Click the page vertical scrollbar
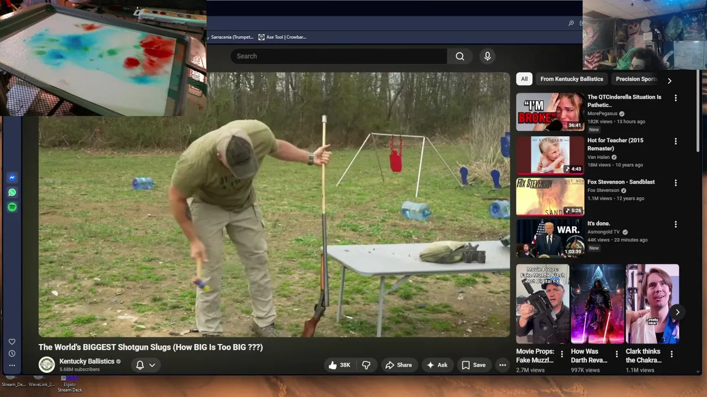 tap(698, 110)
